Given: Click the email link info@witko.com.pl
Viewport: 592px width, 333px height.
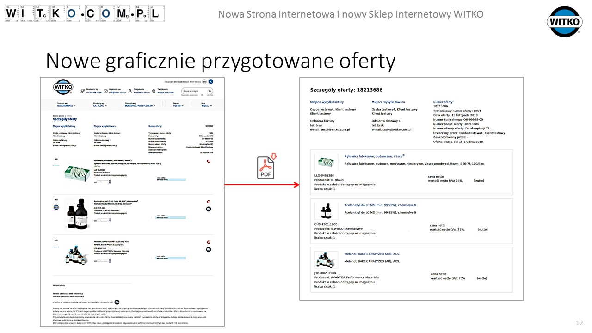Looking at the screenshot, I should (117, 92).
